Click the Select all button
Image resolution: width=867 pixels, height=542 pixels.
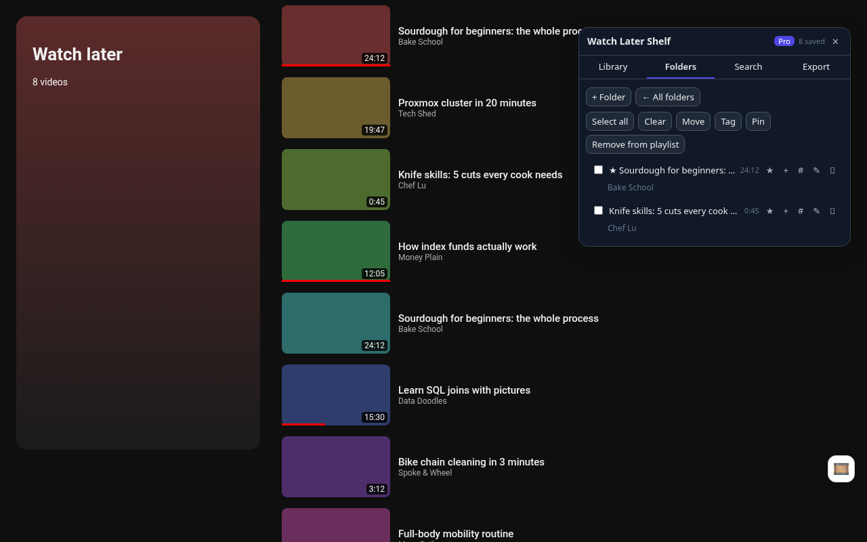click(x=610, y=121)
